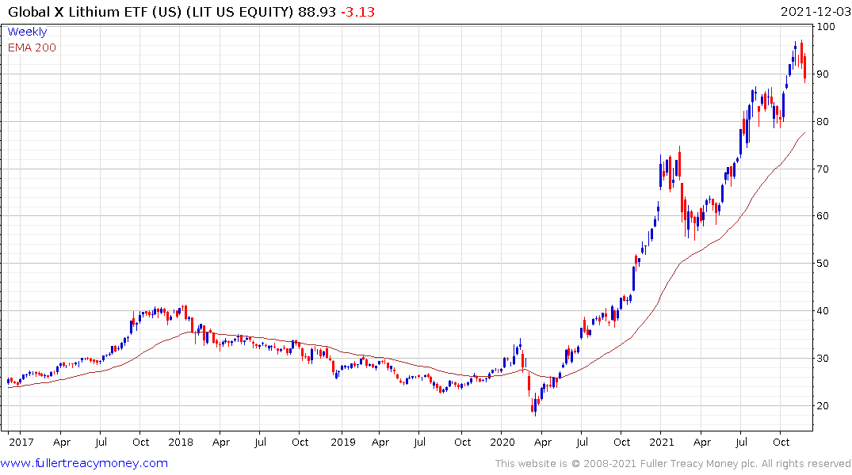852x475 pixels.
Task: Click the 100 price axis label
Action: 826,27
